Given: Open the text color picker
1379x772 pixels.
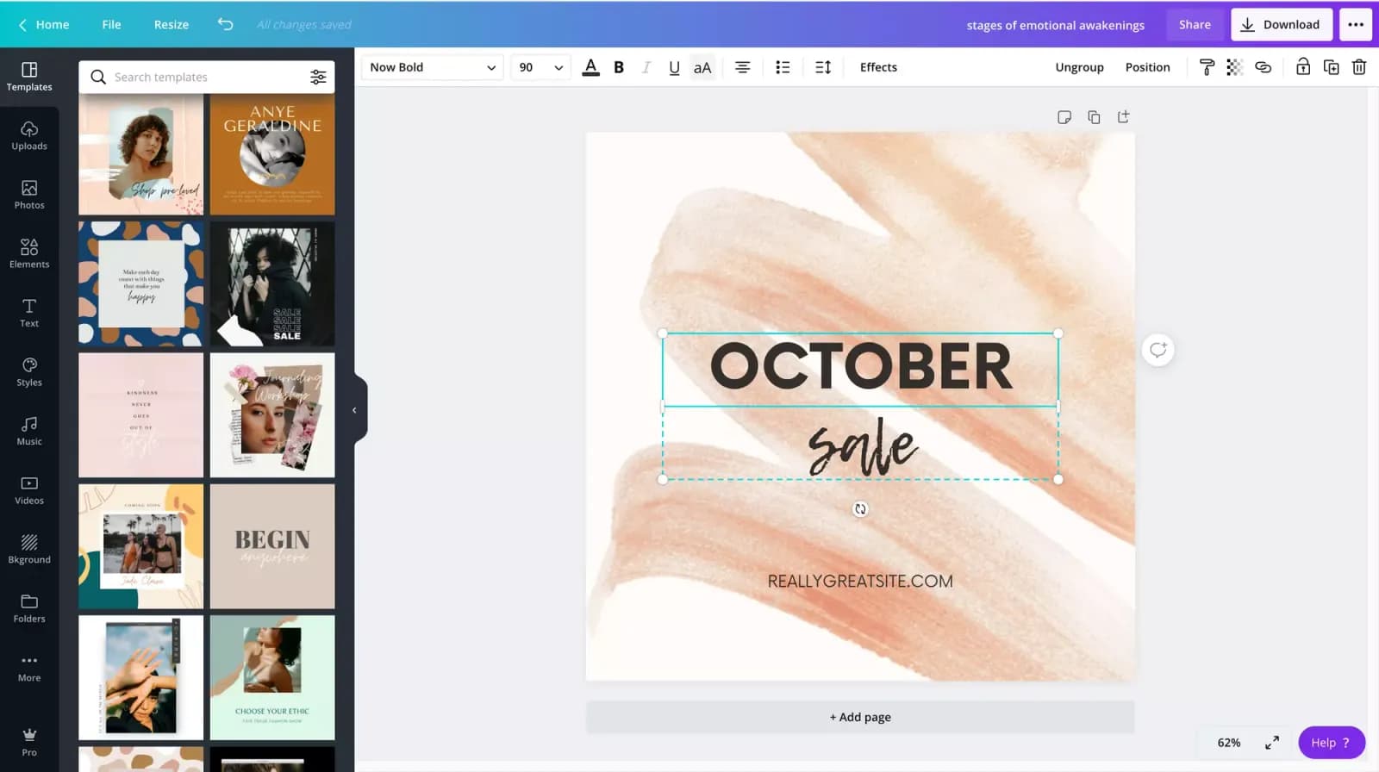Looking at the screenshot, I should coord(590,67).
